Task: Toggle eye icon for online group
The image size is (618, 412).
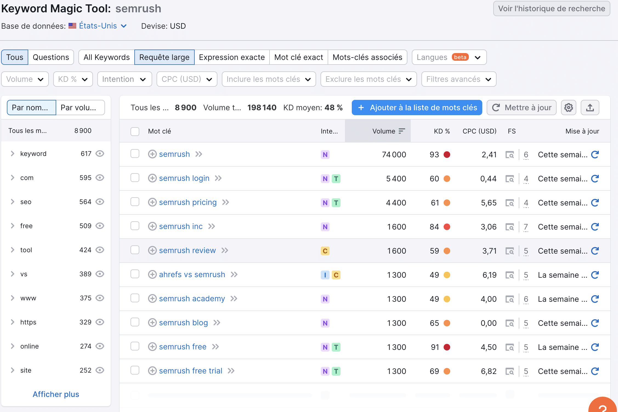Action: [100, 346]
